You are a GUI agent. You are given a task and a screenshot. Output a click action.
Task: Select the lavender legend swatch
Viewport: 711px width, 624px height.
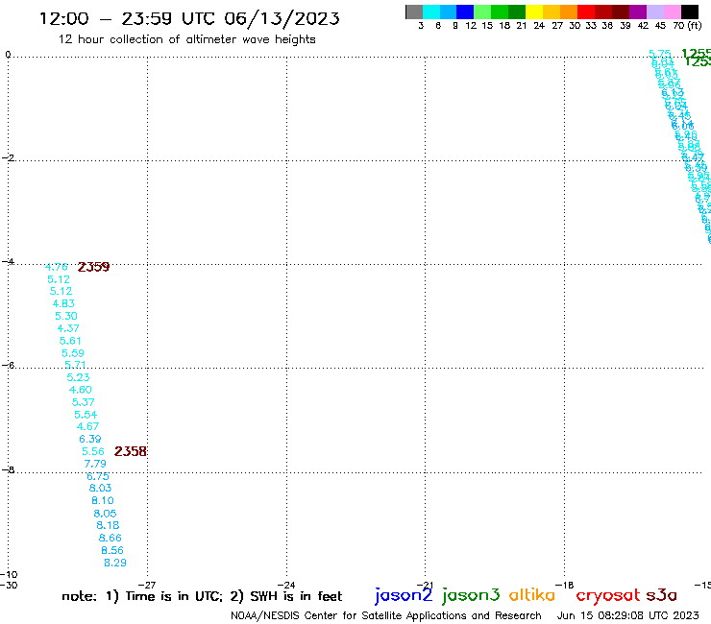click(654, 12)
